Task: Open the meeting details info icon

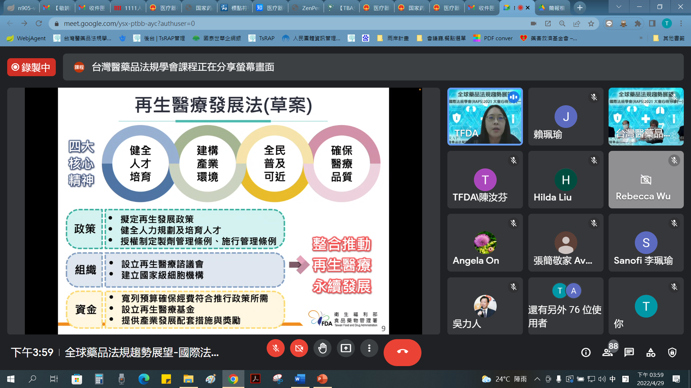Action: click(586, 352)
